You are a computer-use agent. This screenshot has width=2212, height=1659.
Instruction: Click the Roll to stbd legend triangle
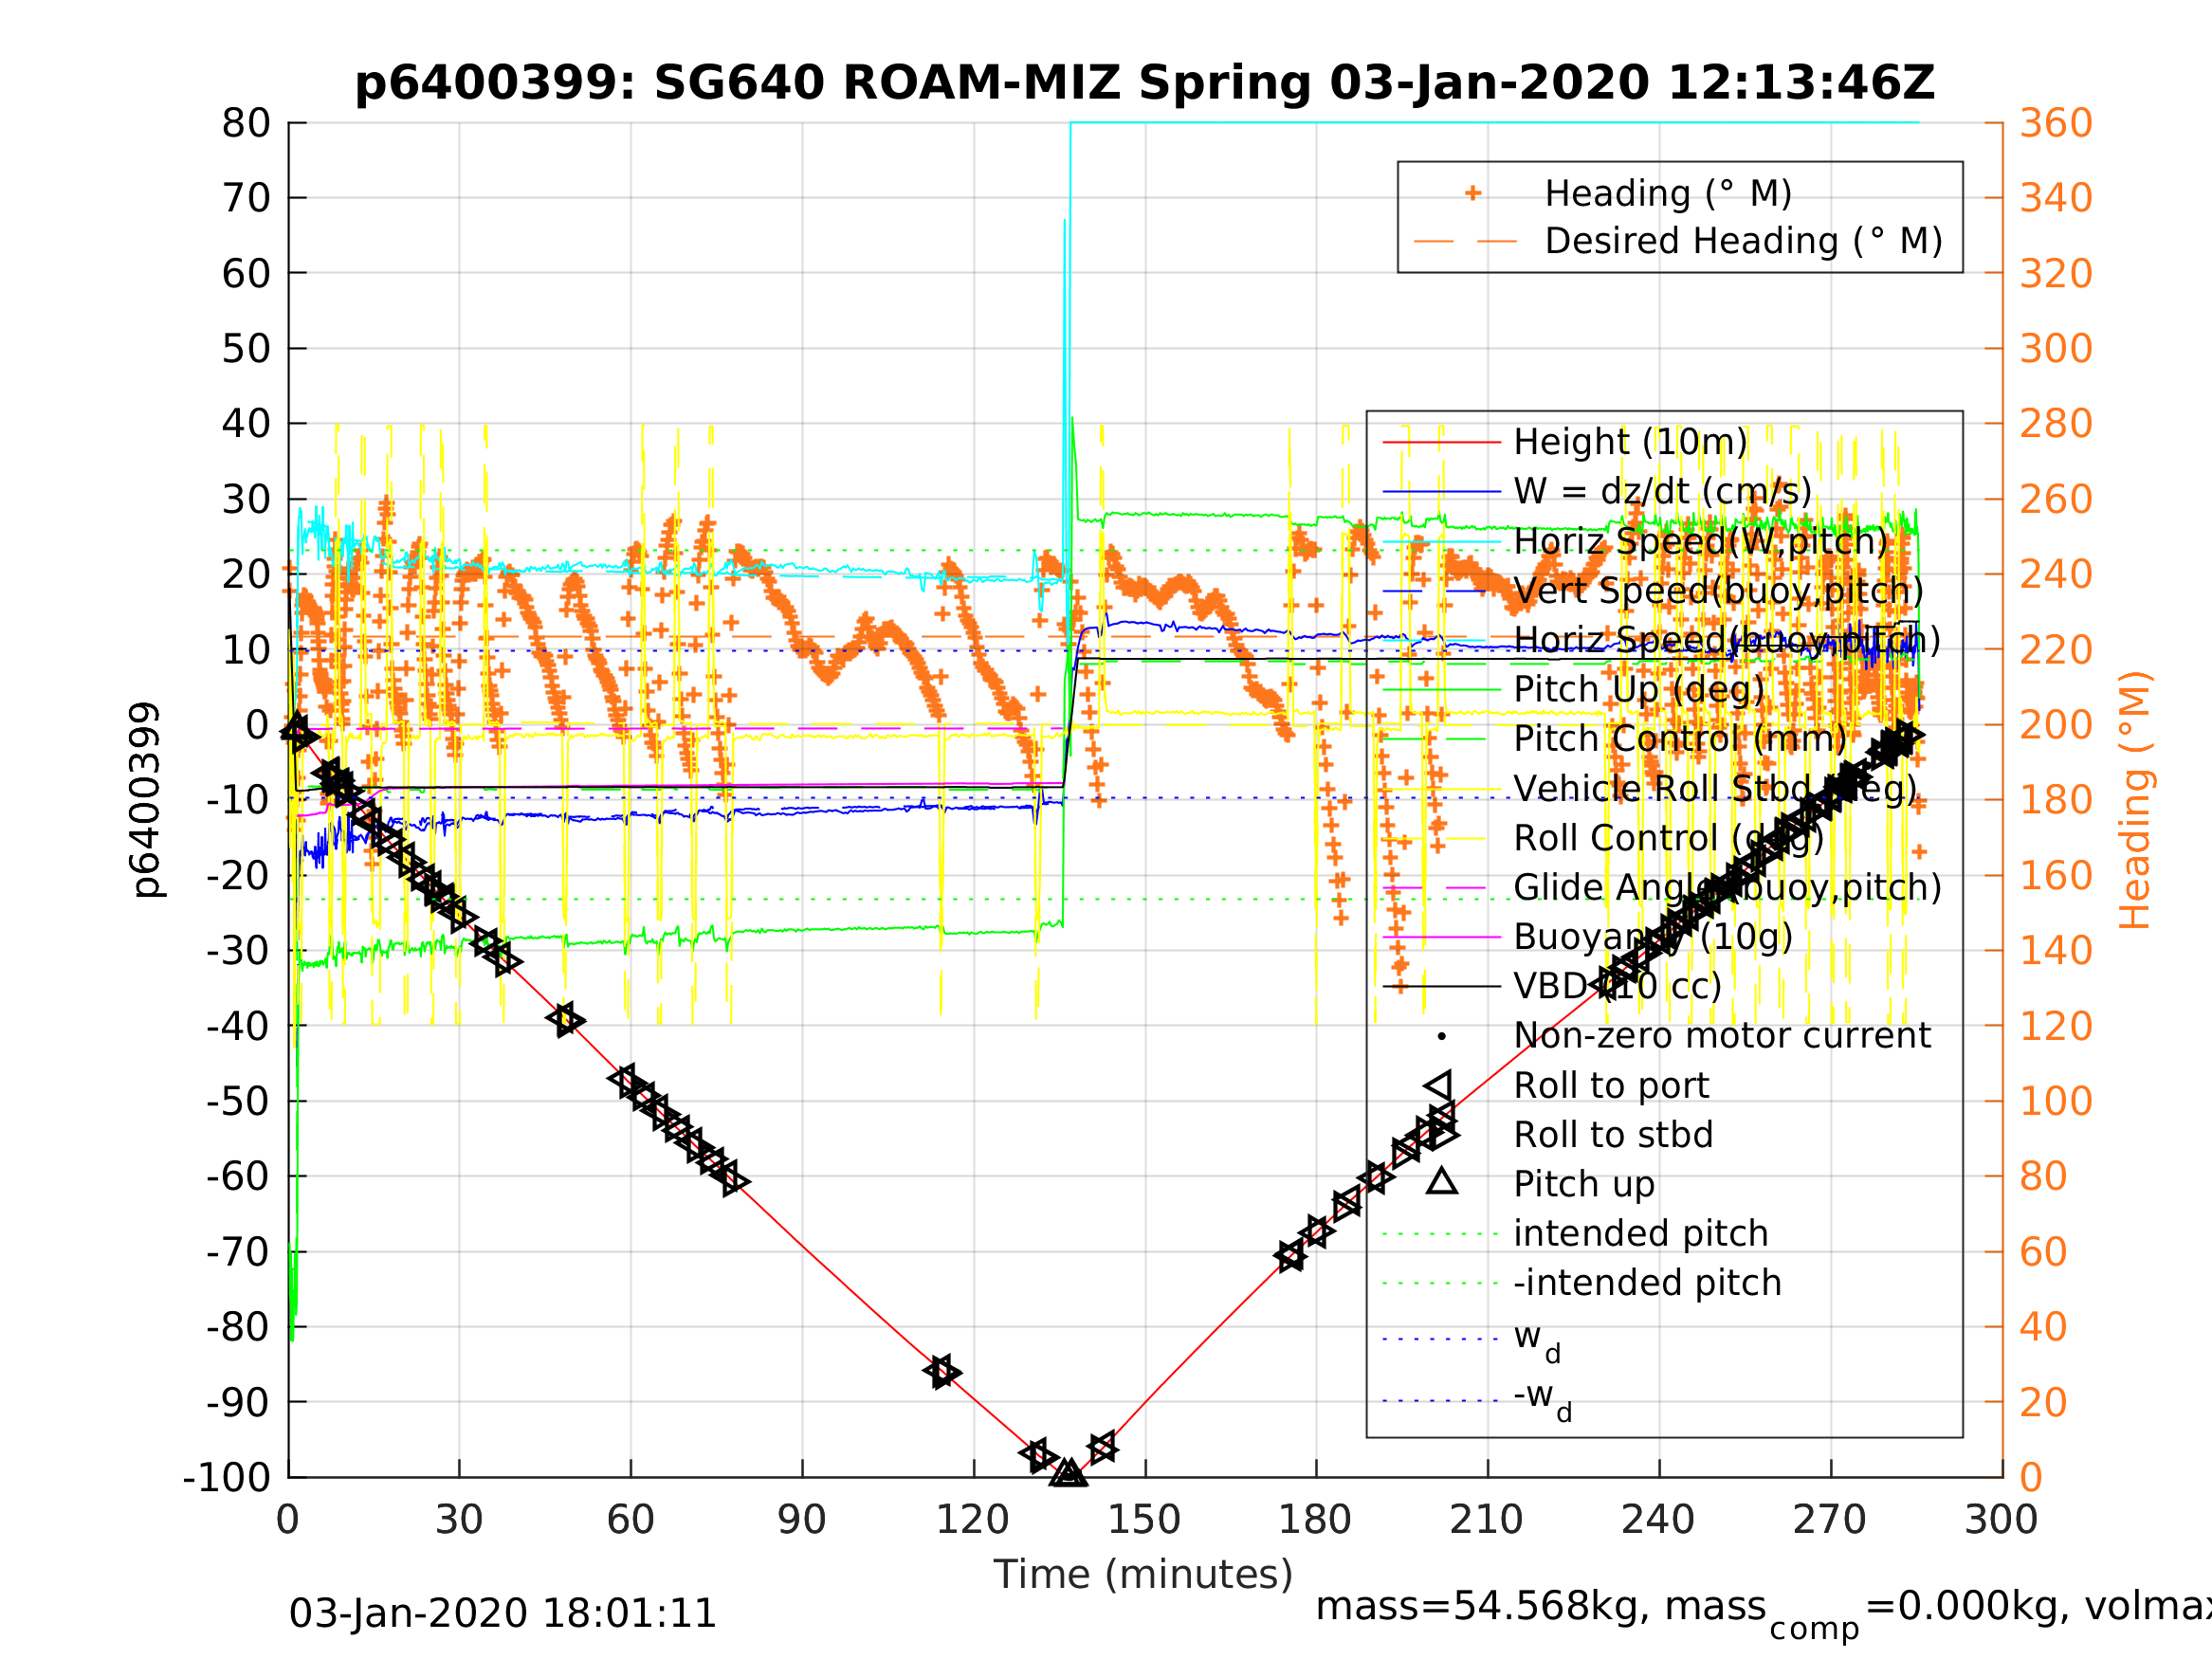[x=1442, y=1134]
